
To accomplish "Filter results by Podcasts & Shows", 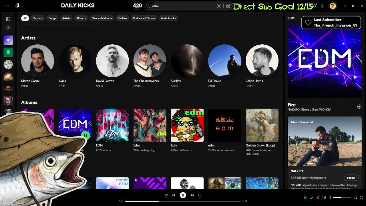I will 144,18.
